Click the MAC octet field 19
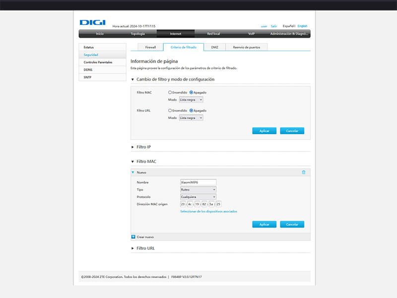This screenshot has width=397, height=298. tap(197, 204)
